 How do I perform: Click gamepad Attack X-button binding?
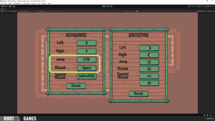(x=149, y=69)
